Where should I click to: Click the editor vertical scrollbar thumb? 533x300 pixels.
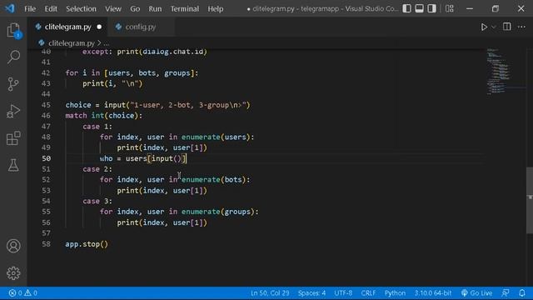point(530,201)
